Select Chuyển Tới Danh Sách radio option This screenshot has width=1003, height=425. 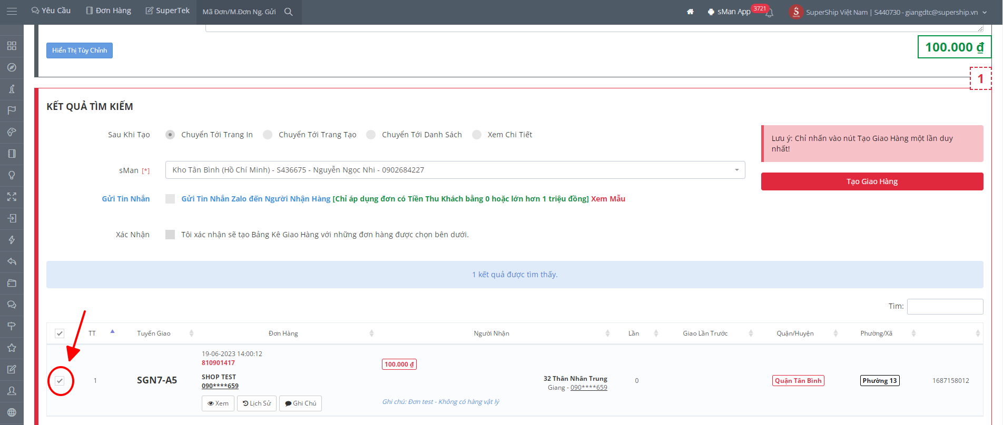click(x=371, y=135)
